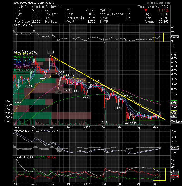The image size is (182, 186).
Task: Click the 2.530 low price label
Action: (126, 123)
